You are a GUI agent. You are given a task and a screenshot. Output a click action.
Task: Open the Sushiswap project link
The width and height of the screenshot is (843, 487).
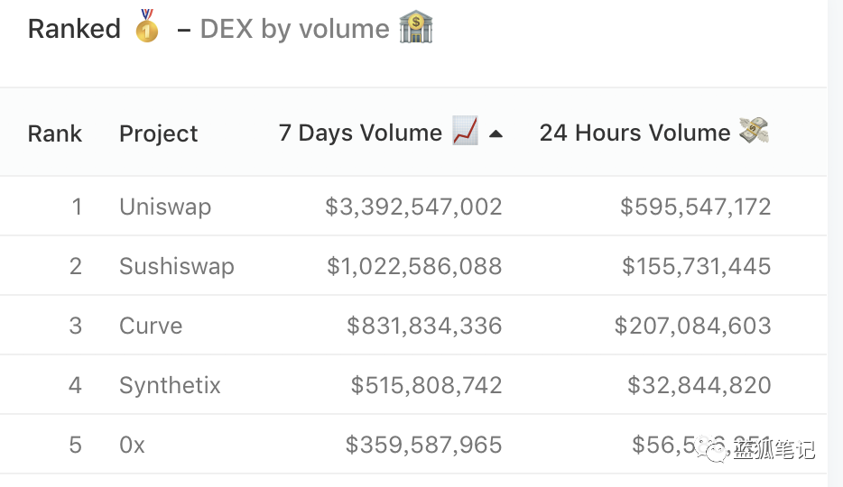[177, 267]
